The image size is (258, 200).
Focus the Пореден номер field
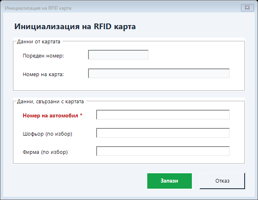(x=118, y=55)
